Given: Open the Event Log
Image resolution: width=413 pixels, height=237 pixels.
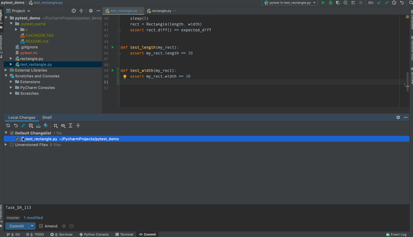Looking at the screenshot, I should pos(396,234).
